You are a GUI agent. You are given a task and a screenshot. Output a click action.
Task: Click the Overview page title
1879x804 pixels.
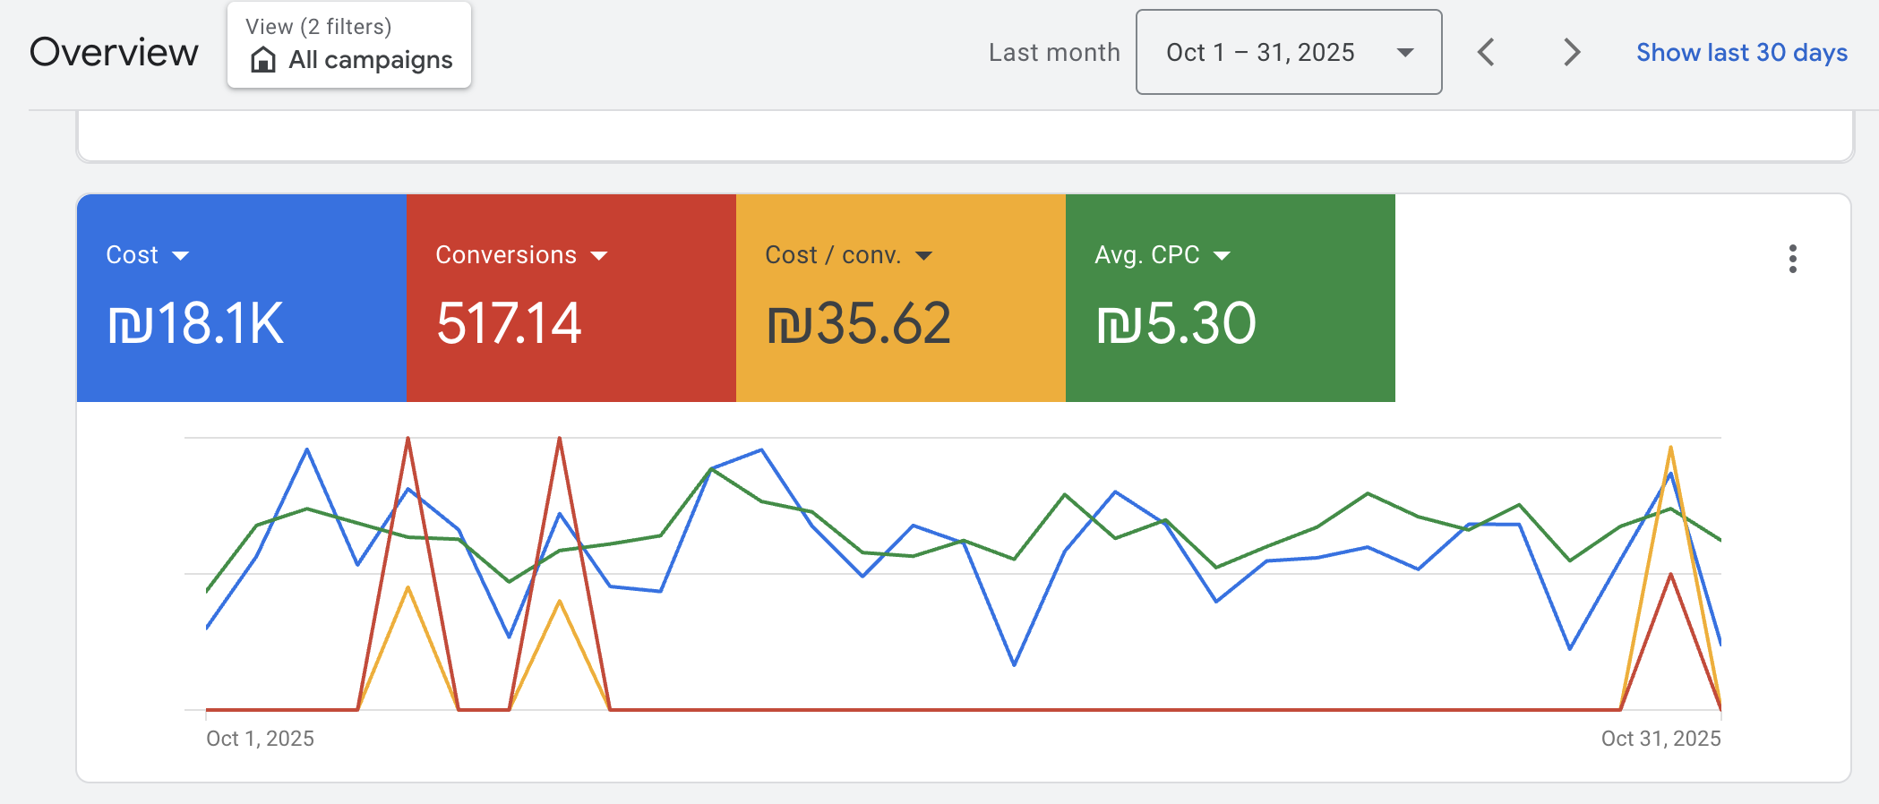(x=114, y=52)
